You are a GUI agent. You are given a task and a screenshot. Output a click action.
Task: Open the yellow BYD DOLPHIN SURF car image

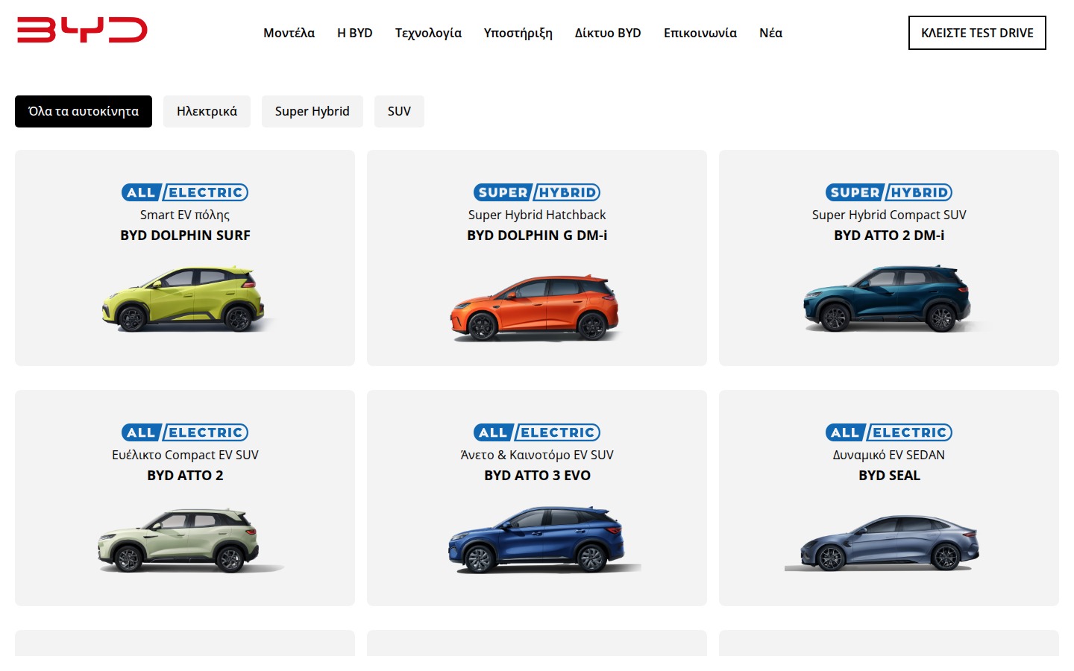pyautogui.click(x=185, y=298)
